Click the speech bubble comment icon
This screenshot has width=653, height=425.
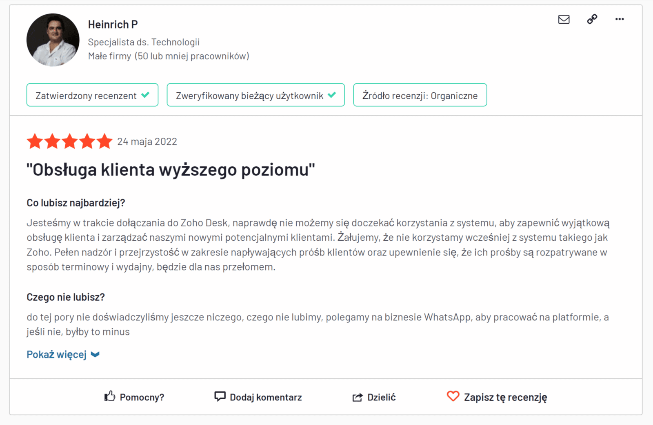(220, 396)
